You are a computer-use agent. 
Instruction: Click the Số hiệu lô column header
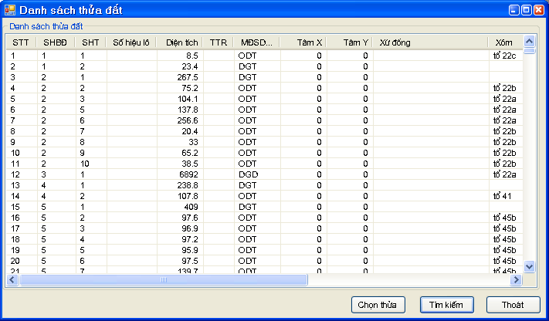(130, 42)
